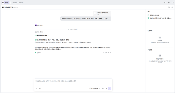This screenshot has height=93, width=175.
Task: Open the 编辑 menu
Action: pyautogui.click(x=15, y=3)
